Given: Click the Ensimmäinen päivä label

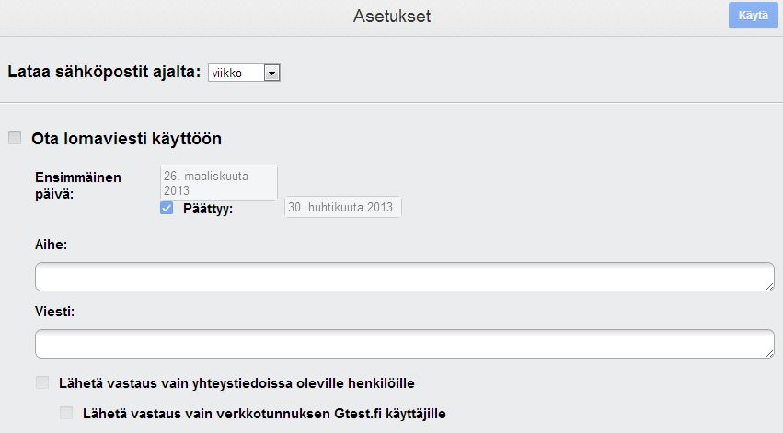Looking at the screenshot, I should 77,185.
